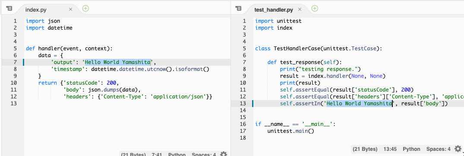The image size is (464, 156).
Task: Open editor settings gear in test_handler.py status bar
Action: coord(458,149)
